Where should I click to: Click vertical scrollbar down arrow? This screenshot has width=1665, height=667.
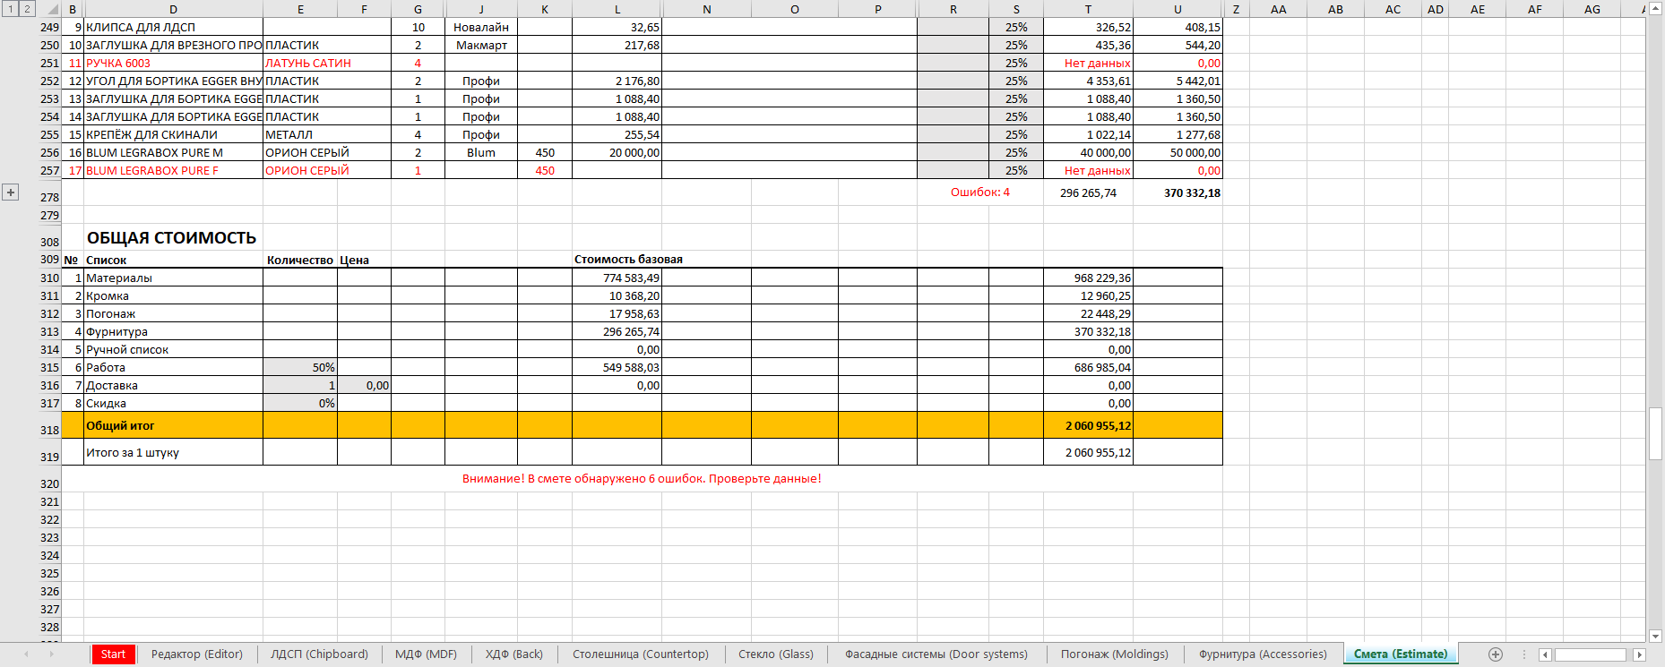pyautogui.click(x=1655, y=636)
